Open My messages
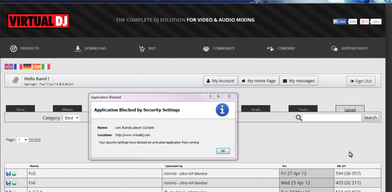This screenshot has width=392, height=192. 299,81
